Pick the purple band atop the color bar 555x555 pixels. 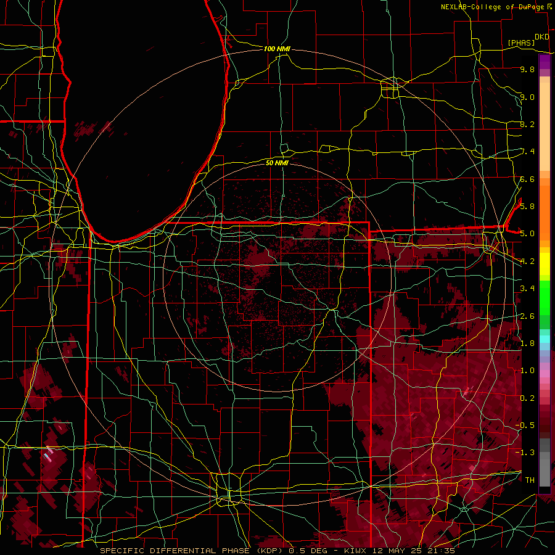[545, 62]
